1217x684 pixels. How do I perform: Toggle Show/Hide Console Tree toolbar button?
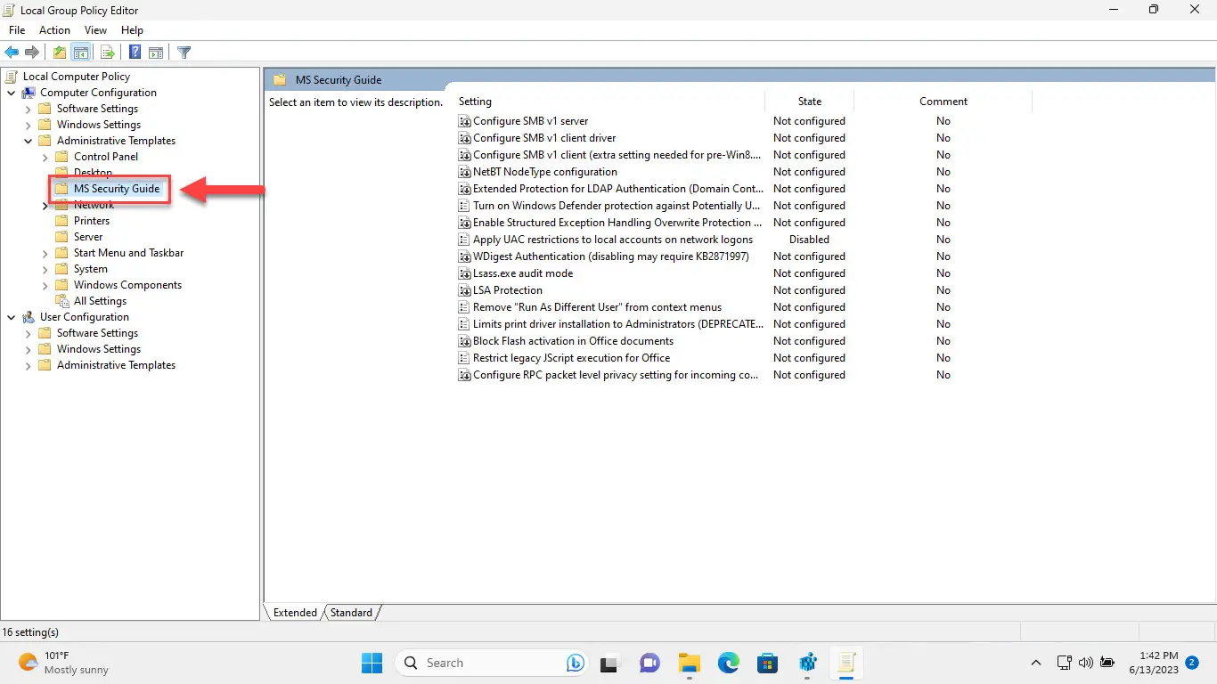pyautogui.click(x=81, y=53)
